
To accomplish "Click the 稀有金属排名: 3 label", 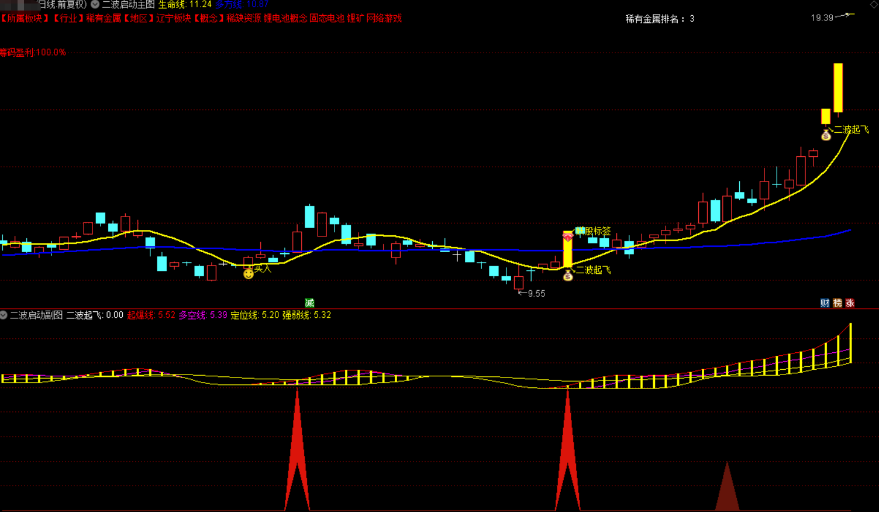I will pyautogui.click(x=660, y=19).
